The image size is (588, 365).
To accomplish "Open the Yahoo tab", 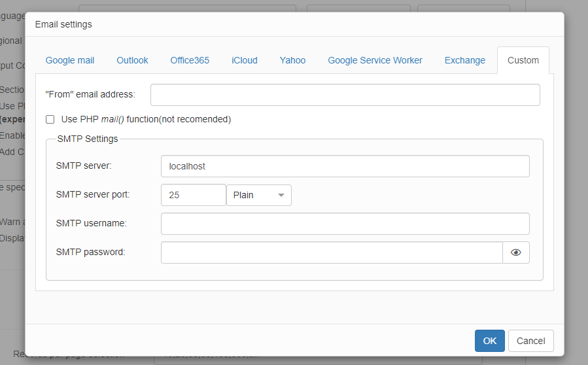I will tap(292, 60).
